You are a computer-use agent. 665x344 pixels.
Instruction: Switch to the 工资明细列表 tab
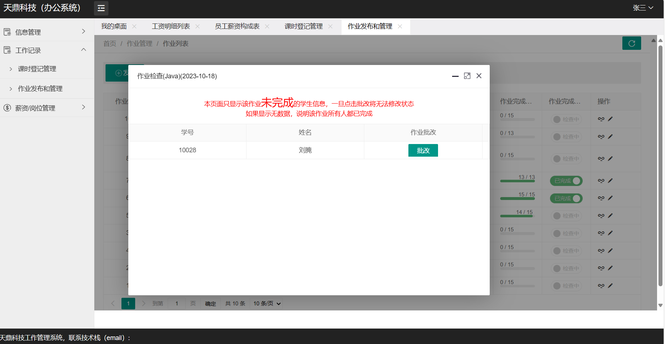[x=171, y=26]
